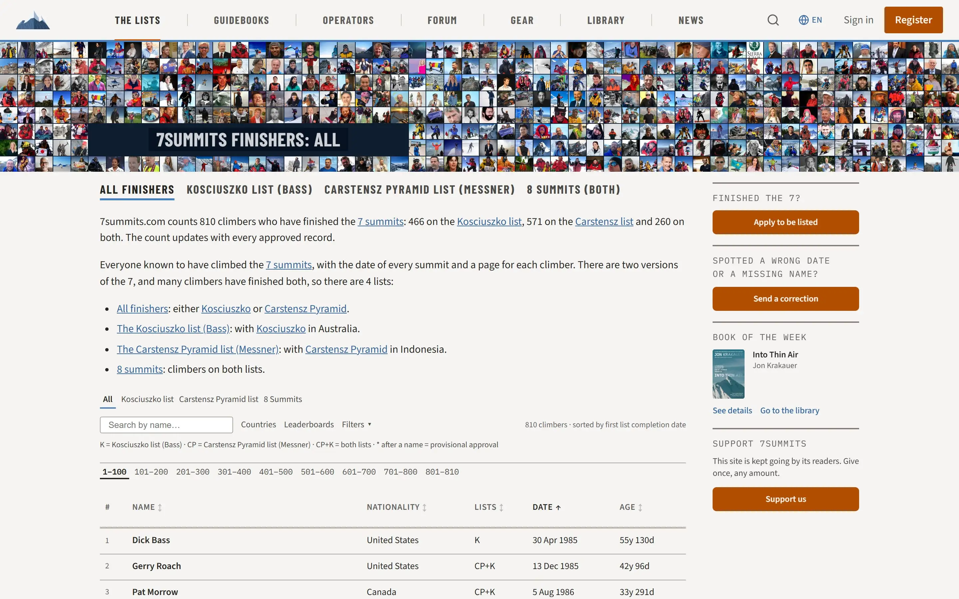Screen dimensions: 959x599
Task: Select the ALL FINISHERS heading tab
Action: 137,190
